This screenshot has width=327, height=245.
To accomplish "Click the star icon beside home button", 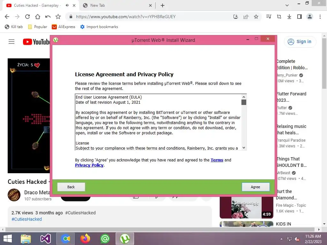I will 58,17.
